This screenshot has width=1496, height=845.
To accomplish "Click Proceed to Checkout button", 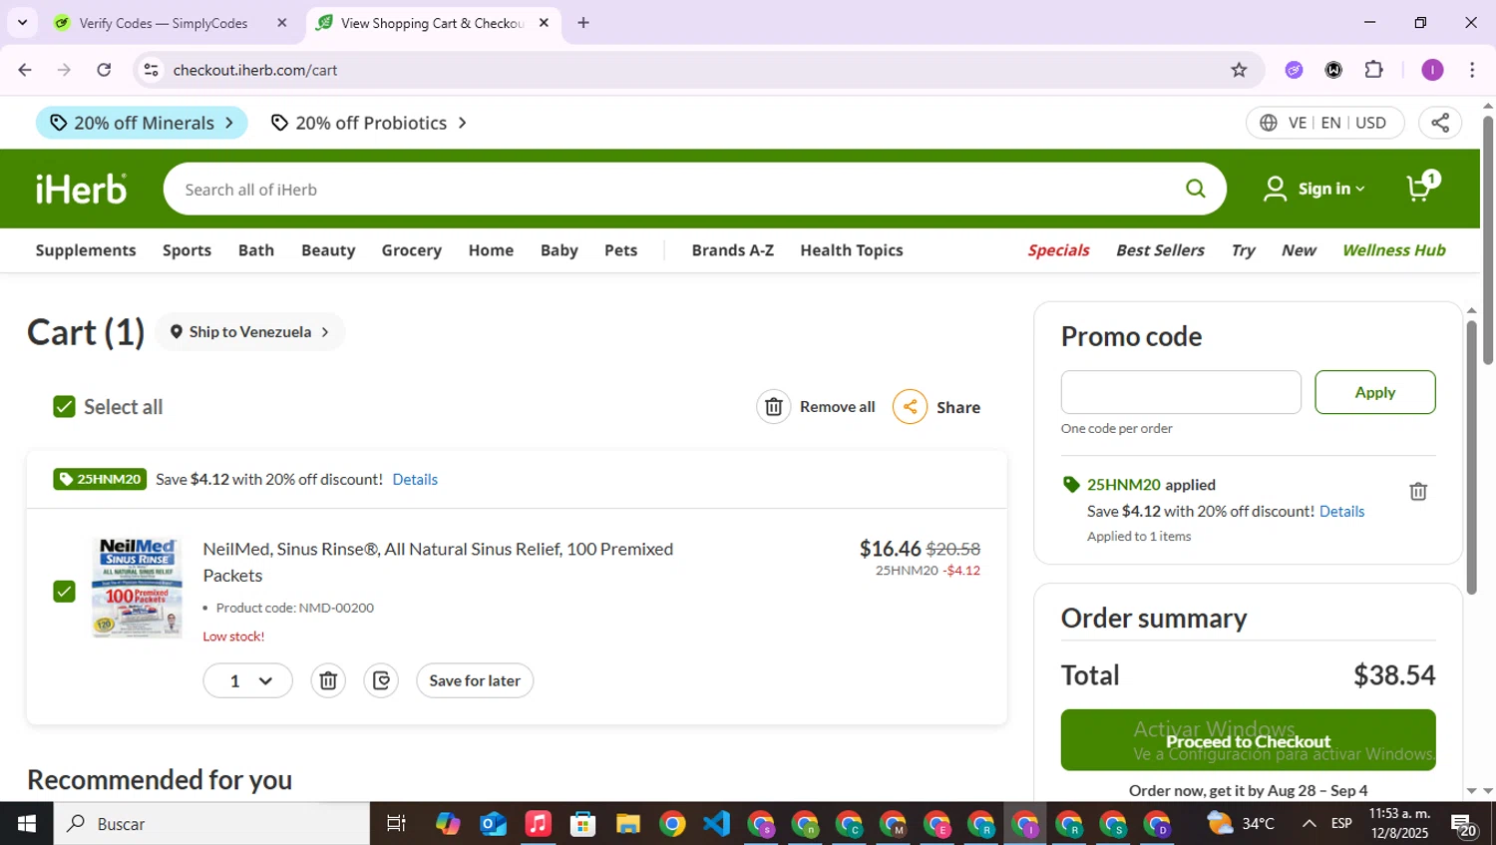I will click(x=1248, y=740).
